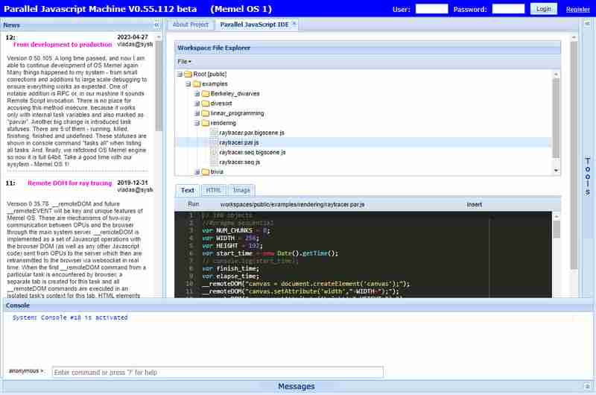Collapse the Root [public] tree node
Image resolution: width=596 pixels, height=395 pixels.
180,74
